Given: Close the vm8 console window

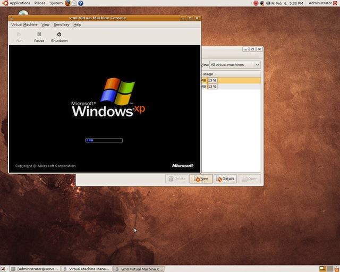Looking at the screenshot, I should point(197,18).
